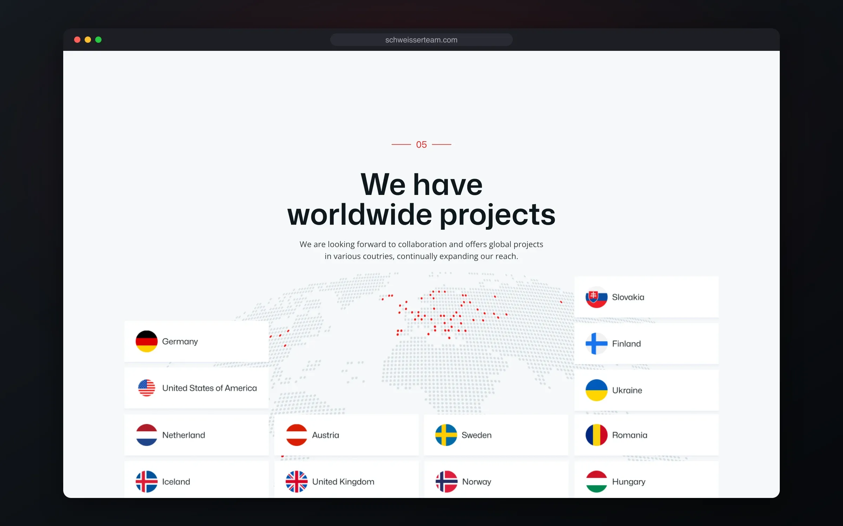This screenshot has width=843, height=526.
Task: Select the Finland country label
Action: point(626,344)
